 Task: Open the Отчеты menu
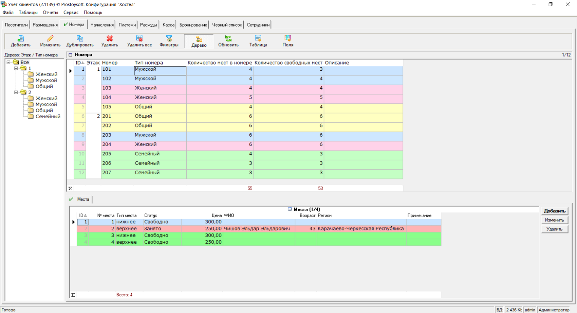coord(50,13)
